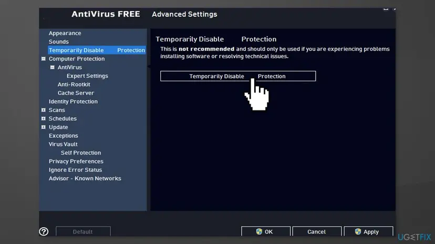Expand the Update tree node
435x244 pixels.
[43, 127]
